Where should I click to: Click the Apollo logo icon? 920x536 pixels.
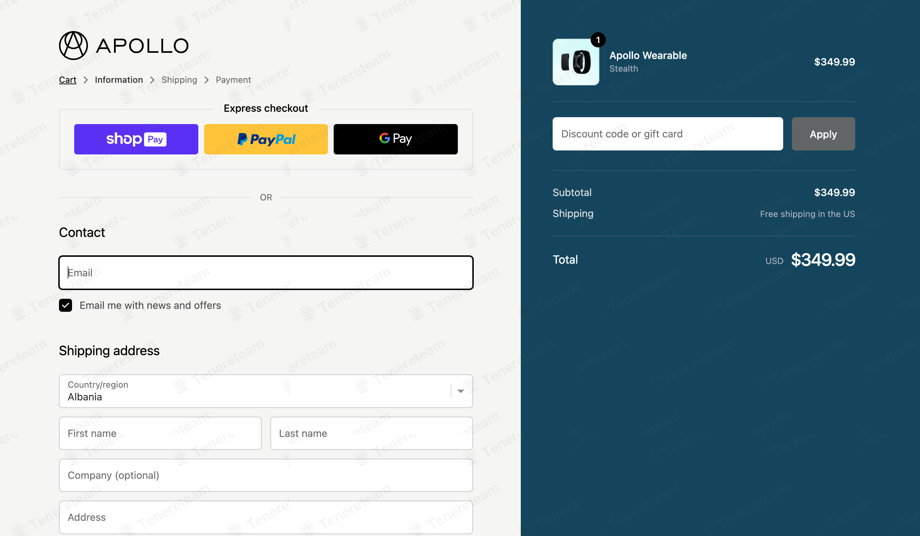click(73, 46)
